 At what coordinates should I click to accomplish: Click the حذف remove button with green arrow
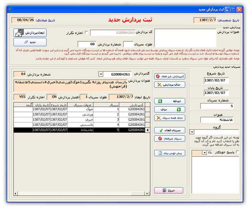170,109
